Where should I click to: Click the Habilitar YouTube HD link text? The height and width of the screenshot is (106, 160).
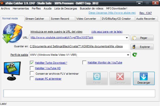pos(48,68)
